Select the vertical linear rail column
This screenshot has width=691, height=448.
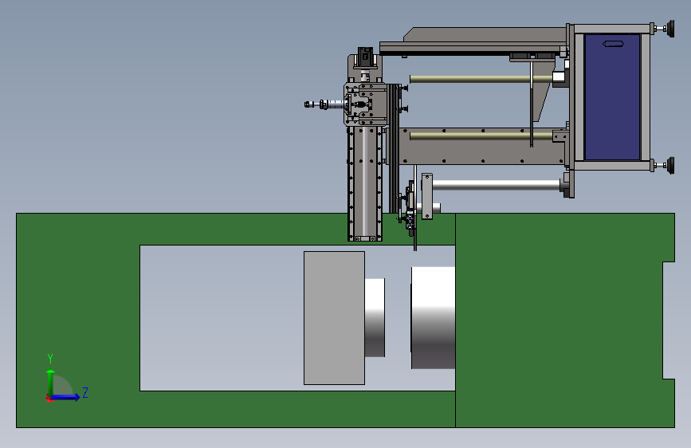(365, 184)
